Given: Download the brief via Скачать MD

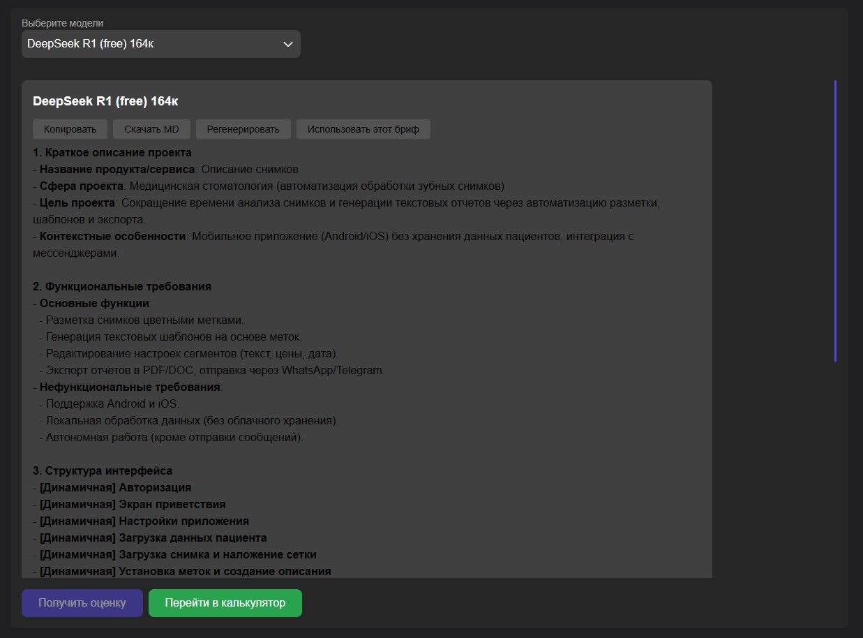Looking at the screenshot, I should 151,129.
